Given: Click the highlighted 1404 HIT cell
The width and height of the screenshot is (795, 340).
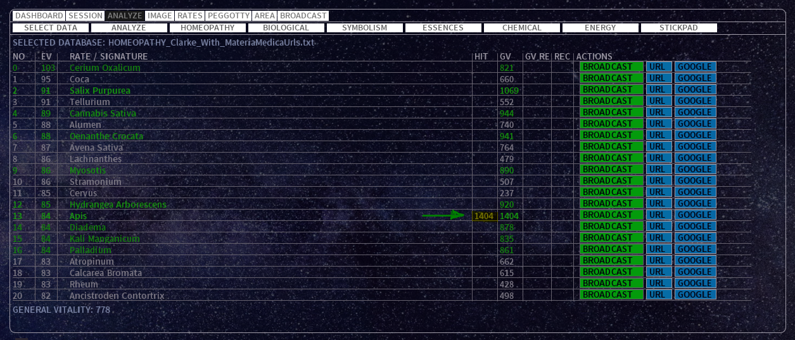Looking at the screenshot, I should [x=483, y=216].
